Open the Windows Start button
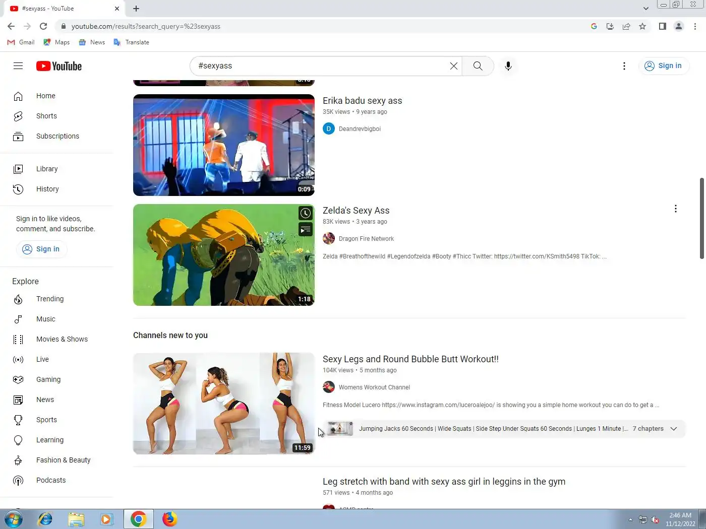Viewport: 706px width, 529px height. [x=13, y=519]
